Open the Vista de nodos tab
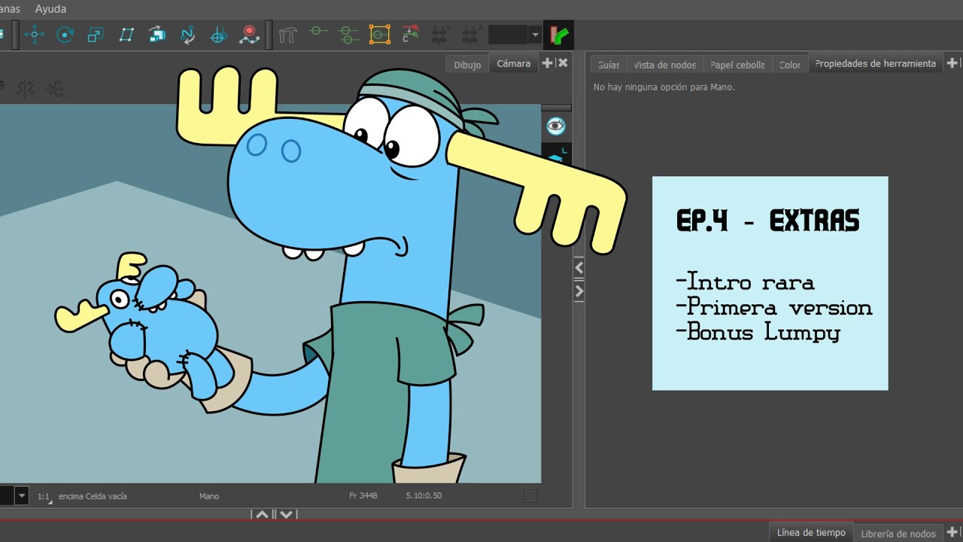Screen dimensions: 963x542 pos(665,65)
